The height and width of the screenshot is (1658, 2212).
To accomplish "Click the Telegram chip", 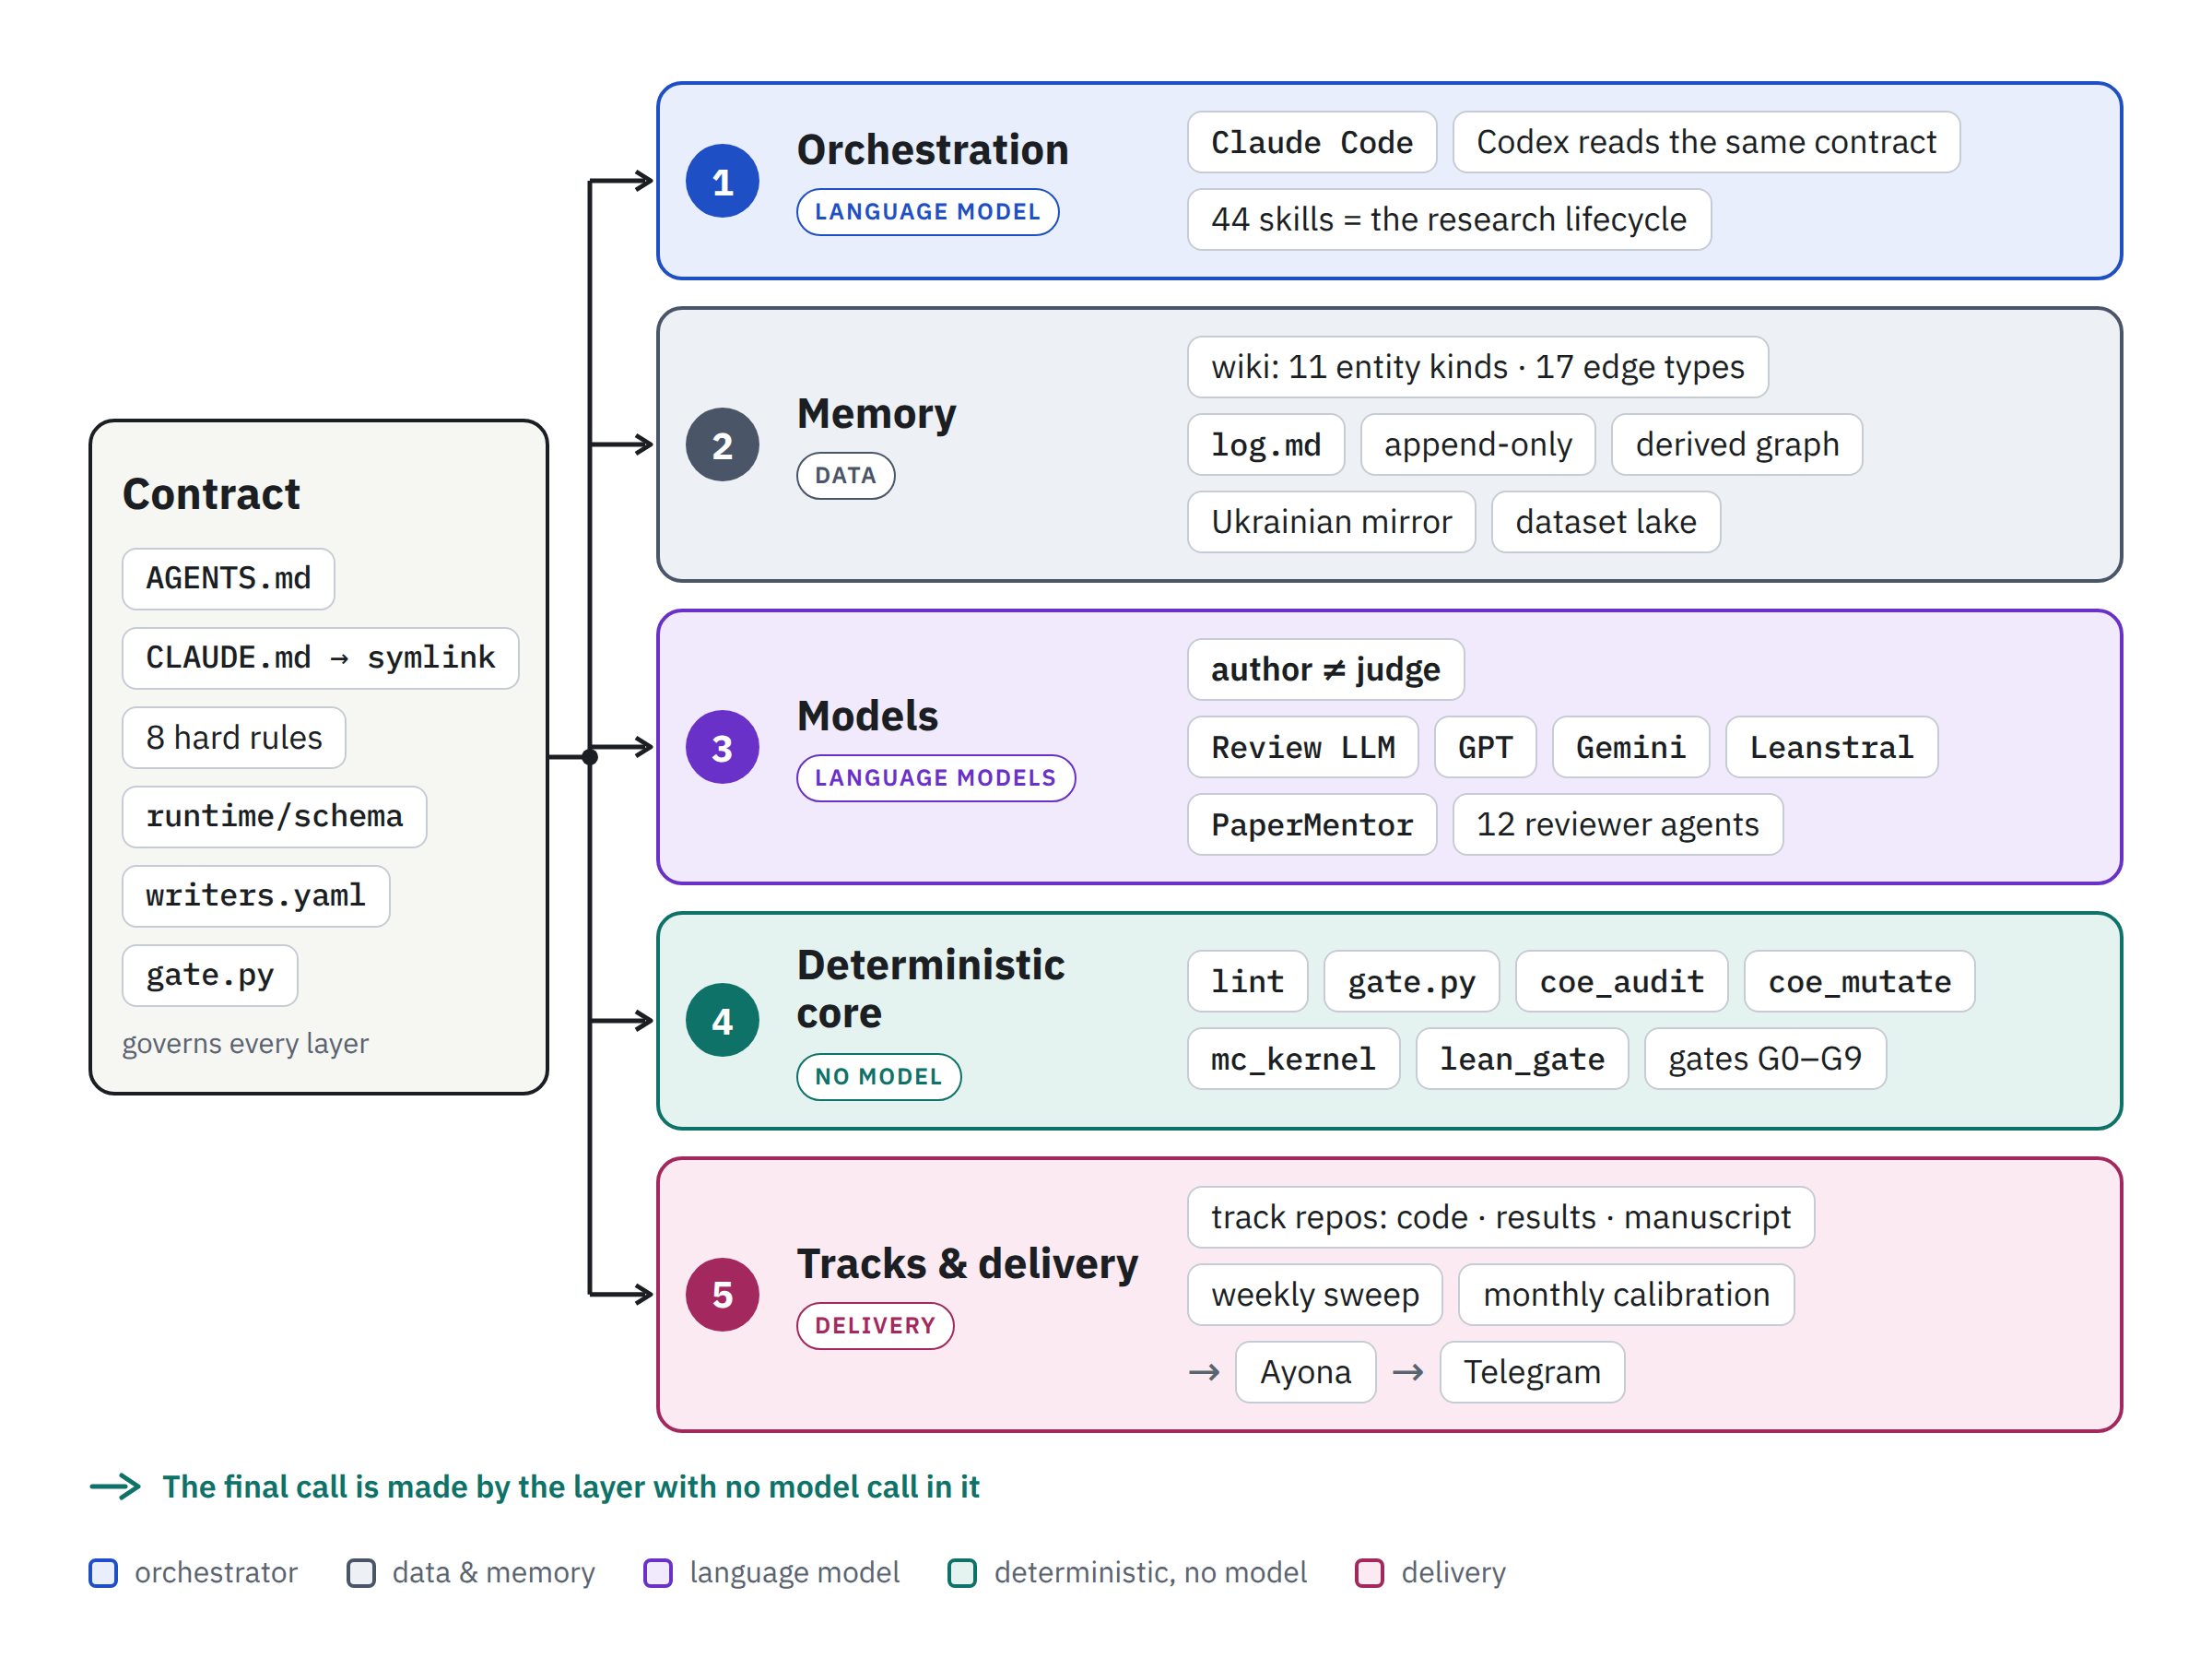I will tap(1533, 1373).
